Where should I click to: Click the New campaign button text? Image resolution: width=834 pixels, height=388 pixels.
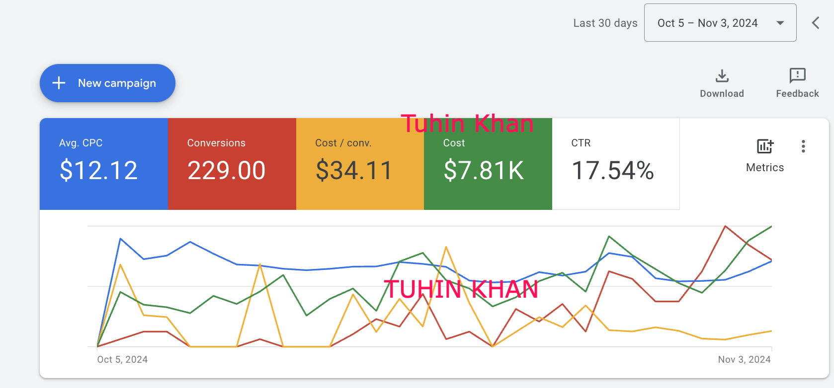click(x=117, y=83)
